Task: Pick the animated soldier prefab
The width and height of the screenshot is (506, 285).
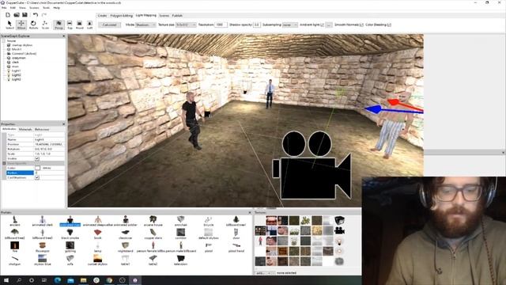Action: (x=126, y=222)
